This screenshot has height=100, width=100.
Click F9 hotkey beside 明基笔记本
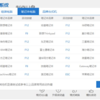27,66
